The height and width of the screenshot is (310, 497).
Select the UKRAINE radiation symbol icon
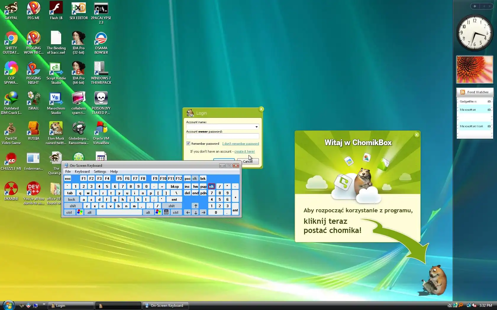(11, 191)
